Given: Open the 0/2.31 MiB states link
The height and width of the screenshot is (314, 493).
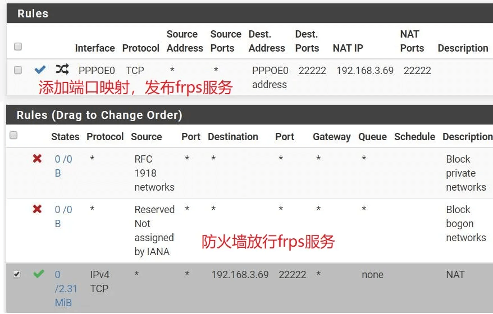Looking at the screenshot, I should (66, 289).
